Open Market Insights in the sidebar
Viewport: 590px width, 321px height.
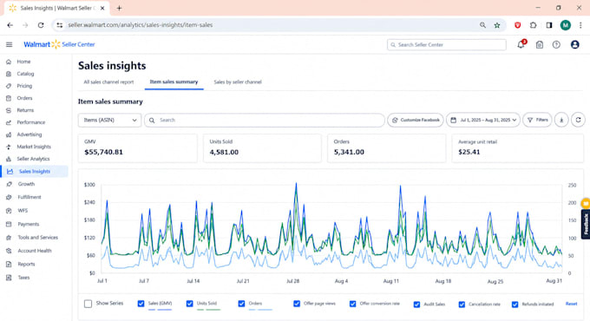34,147
